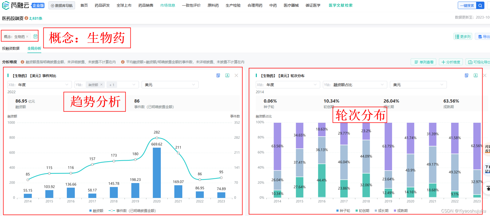Click the +1 tag in Y轴 selector
The image size is (490, 216).
[112, 85]
